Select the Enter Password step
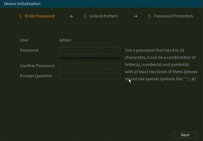 click(37, 16)
